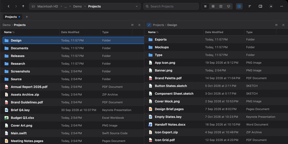Viewport: 288px width, 144px height.
Task: Select the Projects tab
Action: (x=12, y=17)
